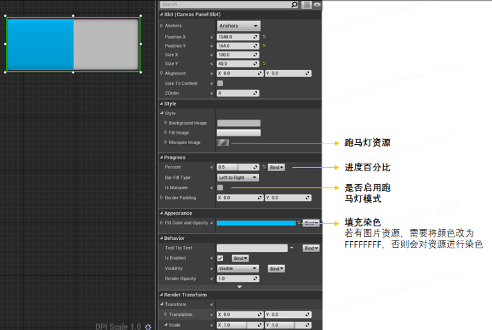Click the animation key icon beside Size To Content
This screenshot has height=330, width=492.
point(212,84)
